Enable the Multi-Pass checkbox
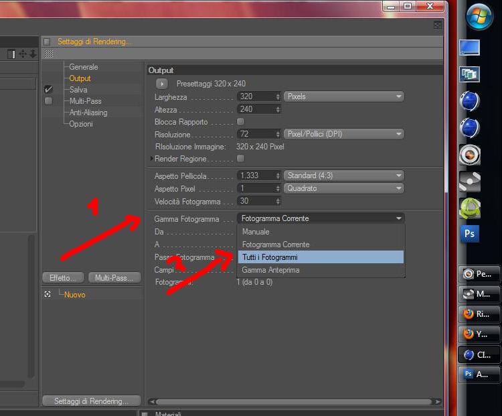Viewport: 502px width, 416px height. tap(48, 101)
